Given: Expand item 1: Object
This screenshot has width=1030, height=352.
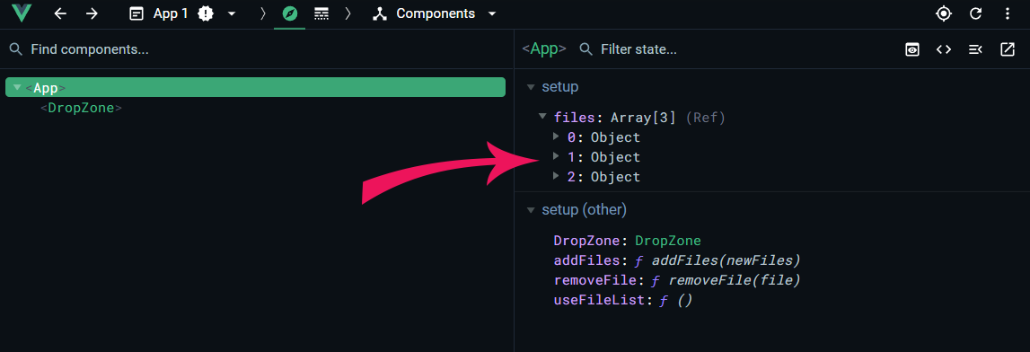Looking at the screenshot, I should (x=556, y=156).
